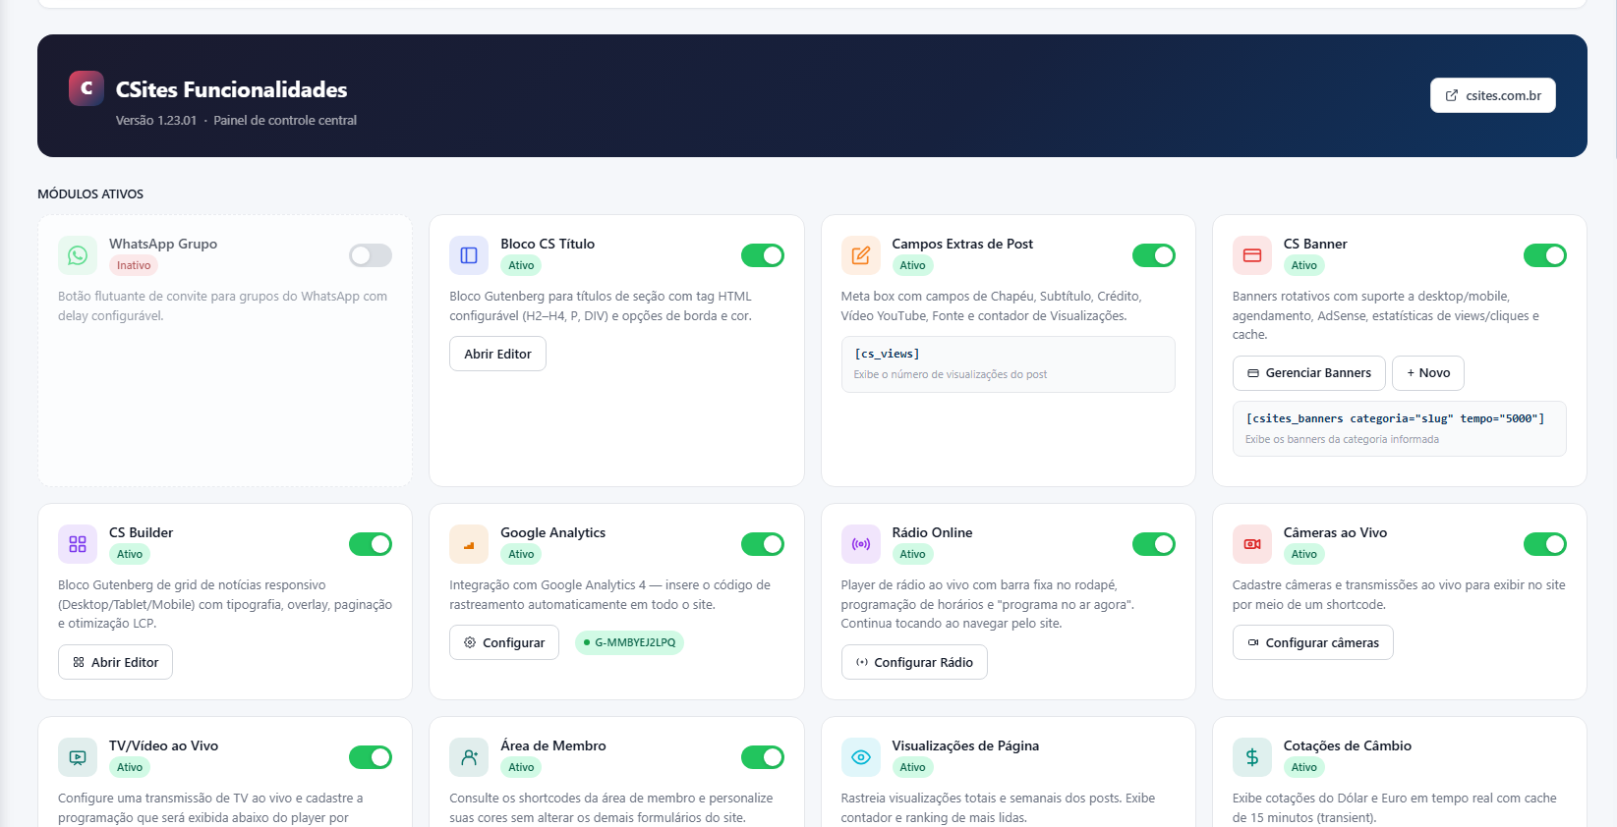Click the Google Analytics module icon
Screen dimensions: 1617x827
[x=469, y=544]
